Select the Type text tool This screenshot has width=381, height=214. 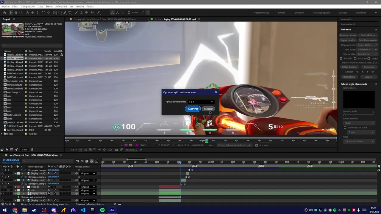pyautogui.click(x=70, y=12)
